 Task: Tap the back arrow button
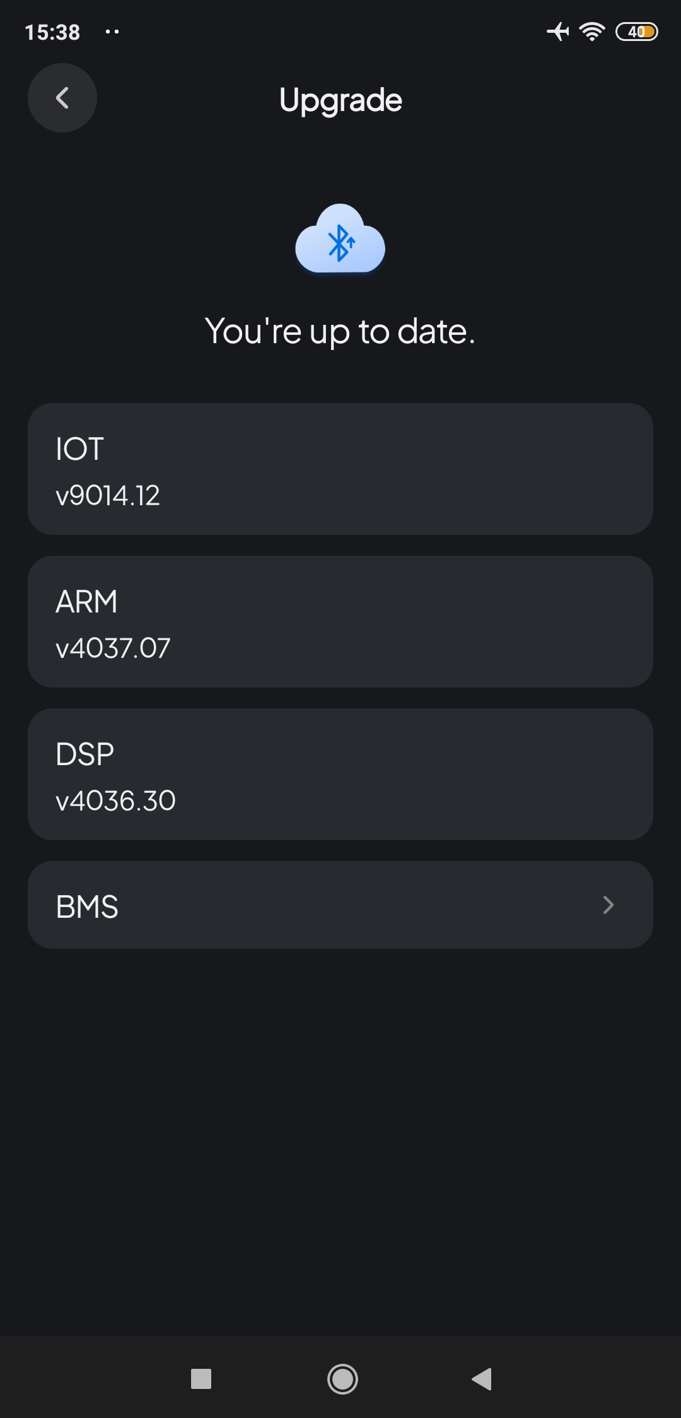[62, 98]
